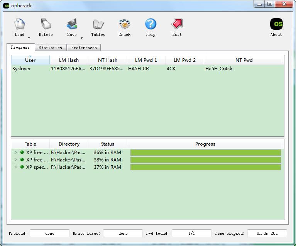Viewport: 296px width, 246px height.
Task: Click the LM Pwd 1 column header
Action: pos(146,60)
